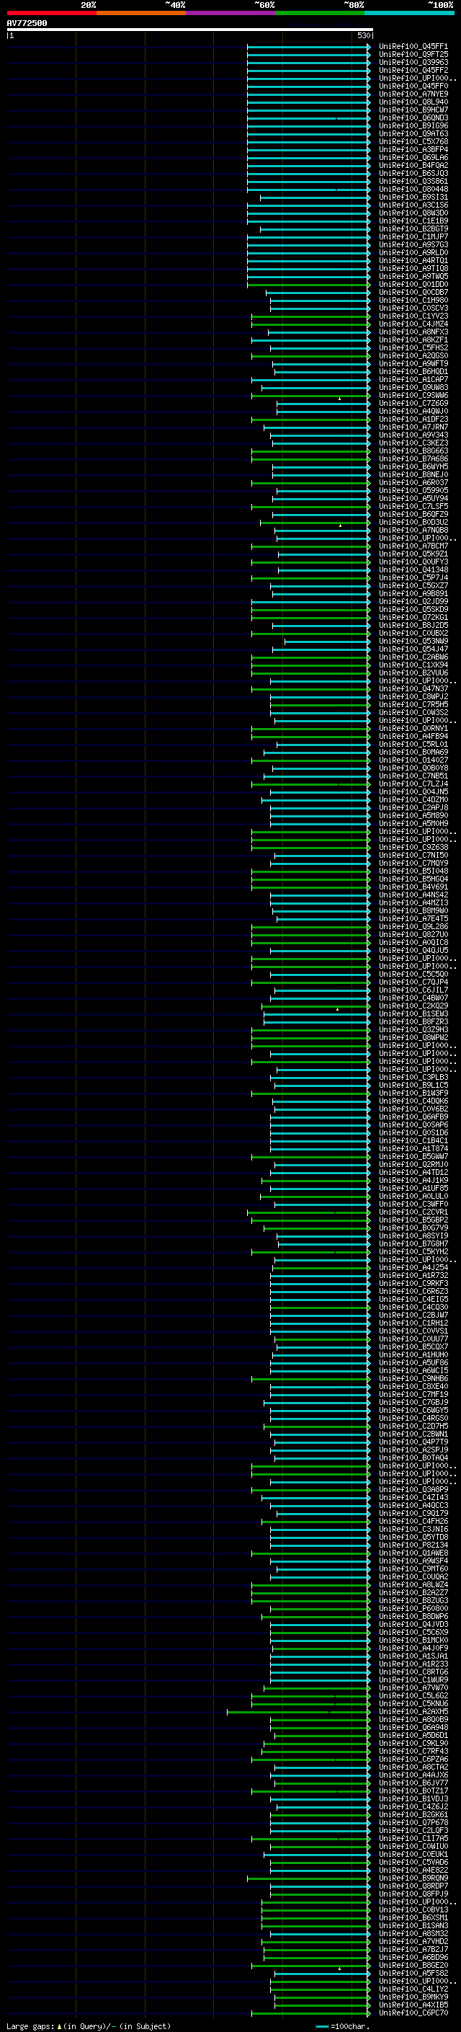The image size is (461, 2032).
Task: Select hit label UniRef100_B7A686
Action: pos(413,458)
